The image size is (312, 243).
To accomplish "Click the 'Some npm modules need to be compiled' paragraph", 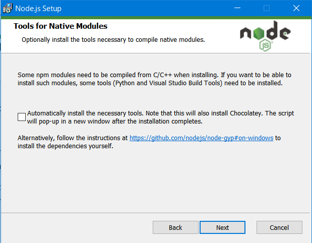I will point(154,79).
